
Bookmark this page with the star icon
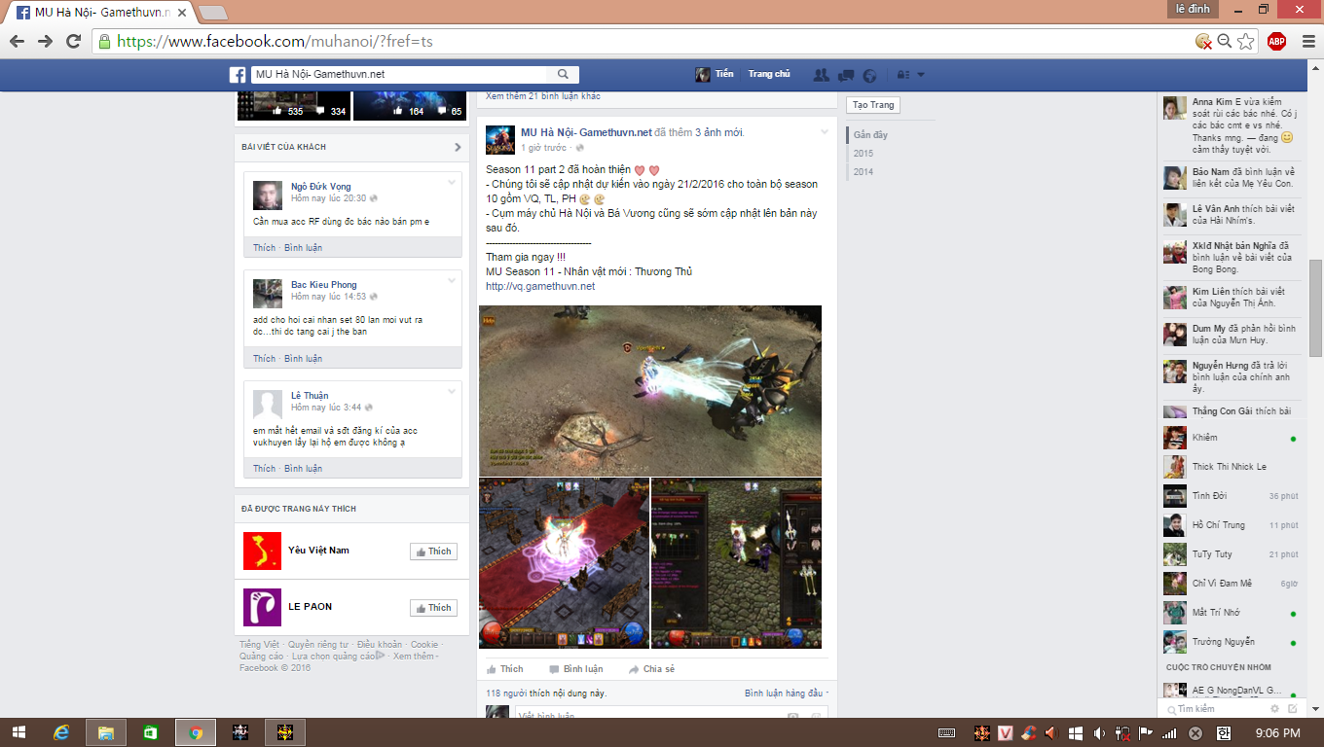click(1246, 41)
